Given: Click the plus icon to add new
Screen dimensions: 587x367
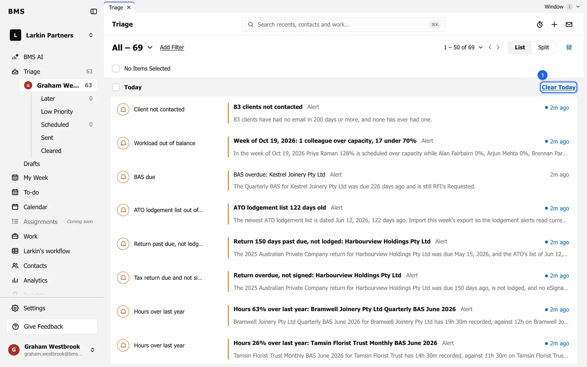Looking at the screenshot, I should [554, 24].
